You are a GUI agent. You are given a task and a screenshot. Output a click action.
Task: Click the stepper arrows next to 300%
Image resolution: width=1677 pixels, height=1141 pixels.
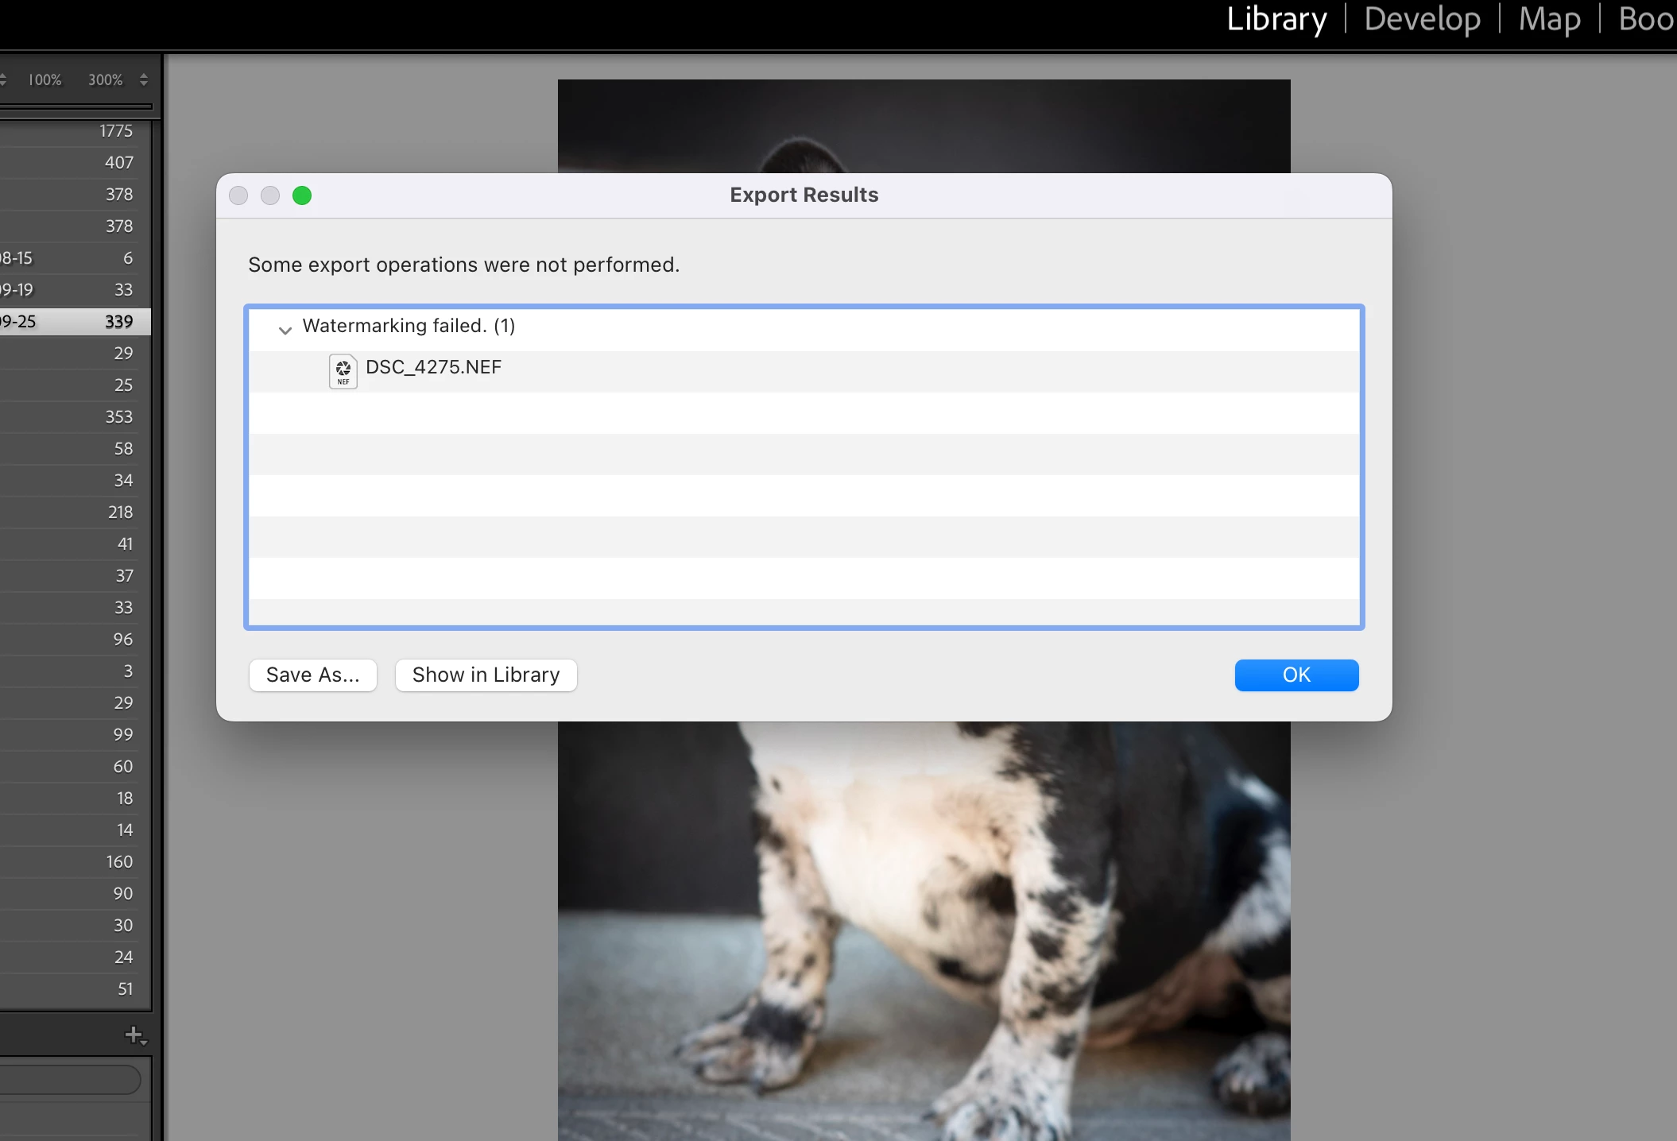point(144,79)
